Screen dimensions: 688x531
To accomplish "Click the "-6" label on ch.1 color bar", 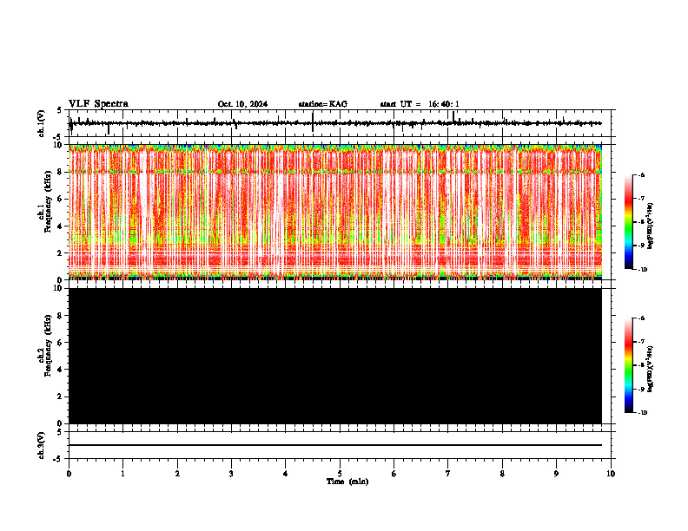I will pyautogui.click(x=641, y=174).
